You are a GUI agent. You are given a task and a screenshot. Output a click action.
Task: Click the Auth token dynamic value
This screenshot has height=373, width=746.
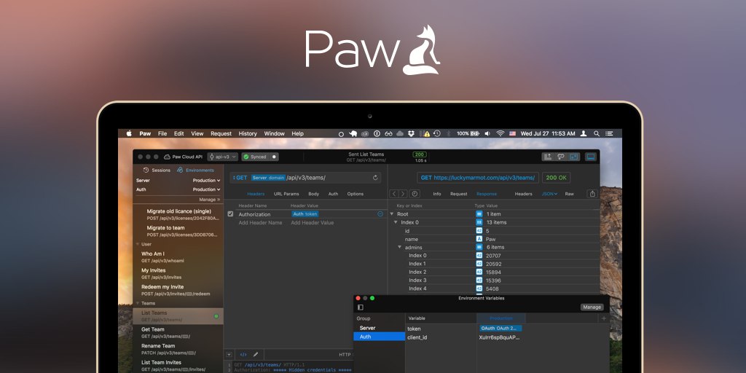coord(305,214)
